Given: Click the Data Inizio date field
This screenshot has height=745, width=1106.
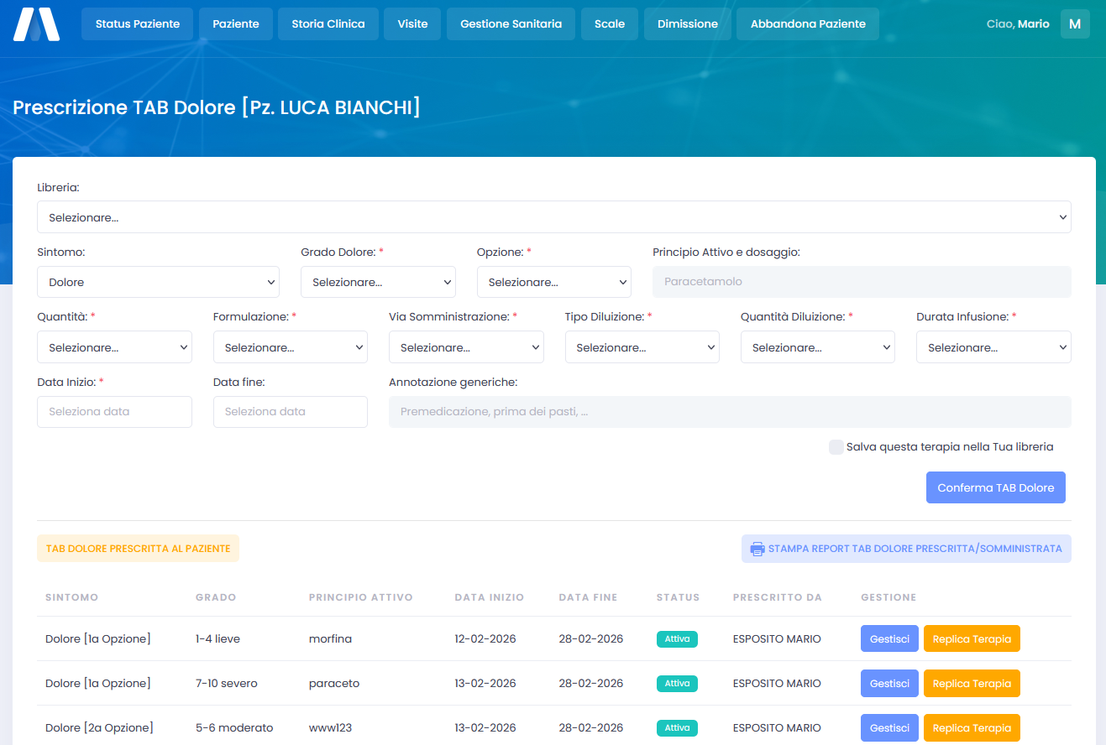Looking at the screenshot, I should (x=114, y=412).
